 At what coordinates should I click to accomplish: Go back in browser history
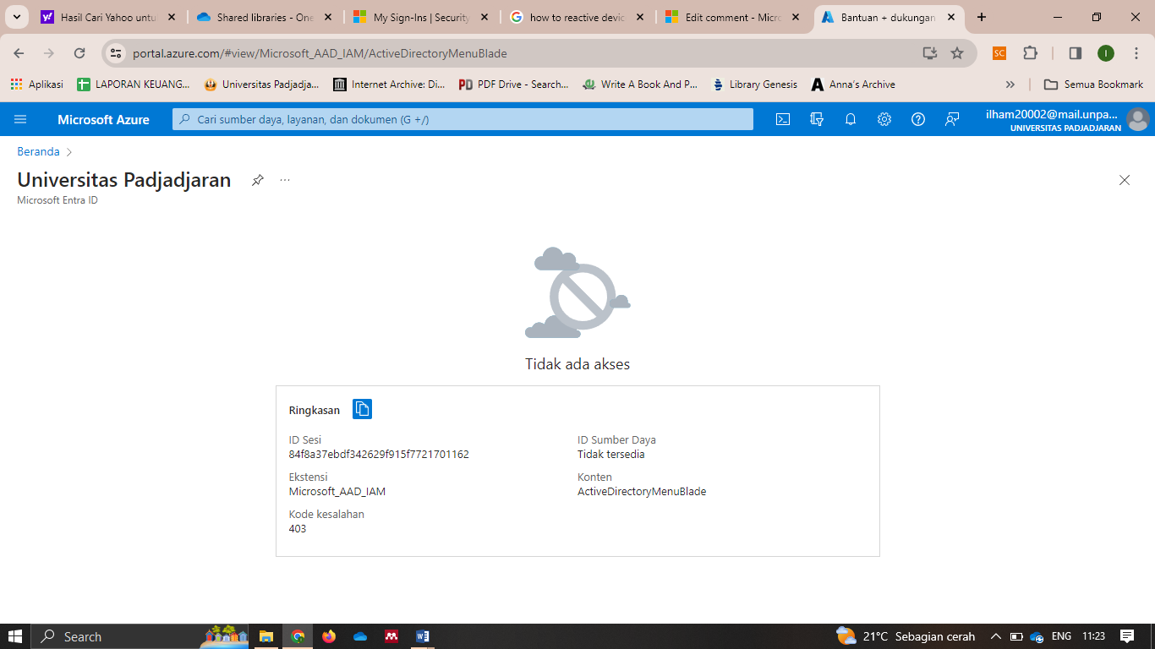click(x=19, y=53)
